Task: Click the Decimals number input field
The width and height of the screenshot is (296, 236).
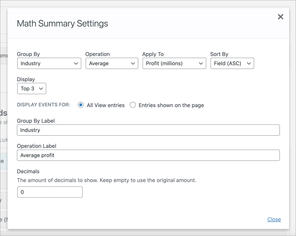Action: tap(50, 192)
